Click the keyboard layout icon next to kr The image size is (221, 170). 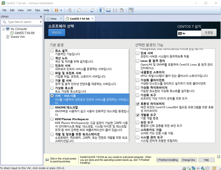(180, 33)
